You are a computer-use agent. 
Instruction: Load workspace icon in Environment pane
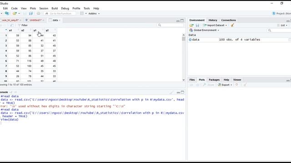(x=191, y=25)
